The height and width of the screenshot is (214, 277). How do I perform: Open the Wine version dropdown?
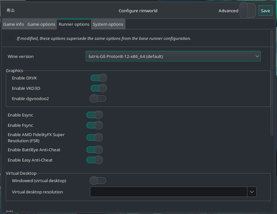point(173,56)
